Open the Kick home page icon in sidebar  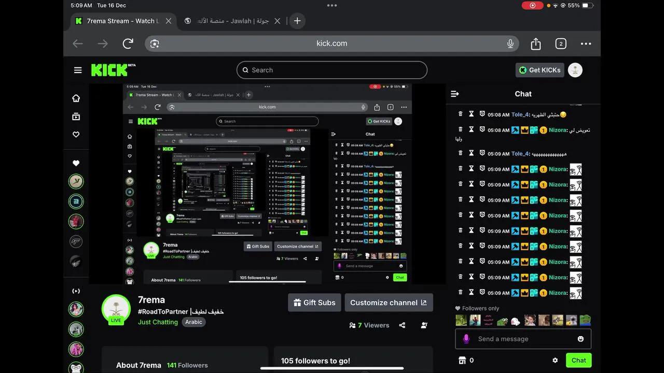pos(76,98)
